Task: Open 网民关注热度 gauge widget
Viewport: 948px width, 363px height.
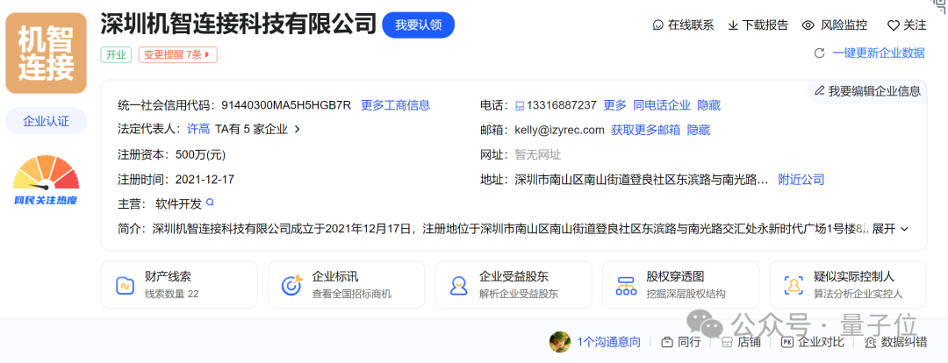Action: (47, 181)
